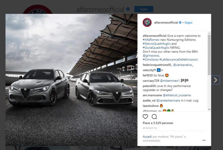Go to next post with right arrow
The image size is (223, 150).
pos(215,80)
